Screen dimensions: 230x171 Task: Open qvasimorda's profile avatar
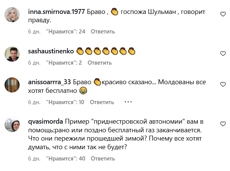pyautogui.click(x=12, y=124)
